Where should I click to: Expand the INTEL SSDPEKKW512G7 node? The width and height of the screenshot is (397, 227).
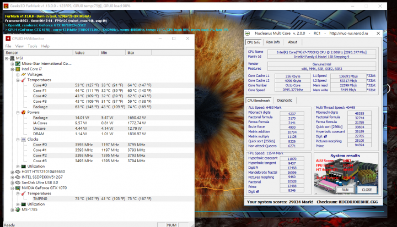12,177
